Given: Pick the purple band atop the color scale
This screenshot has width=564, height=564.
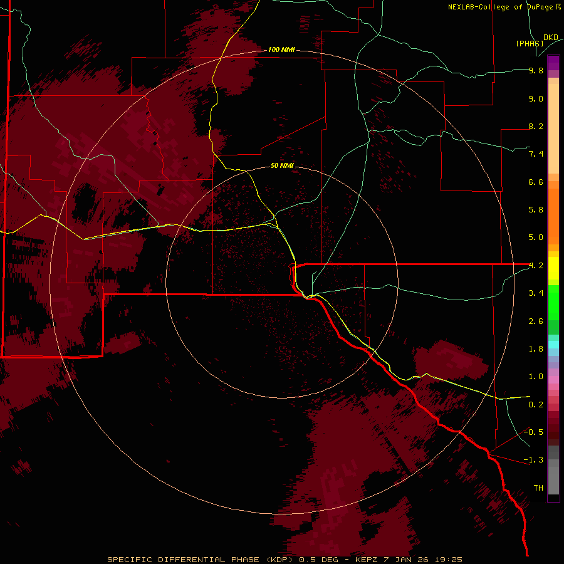Looking at the screenshot, I should [x=553, y=63].
